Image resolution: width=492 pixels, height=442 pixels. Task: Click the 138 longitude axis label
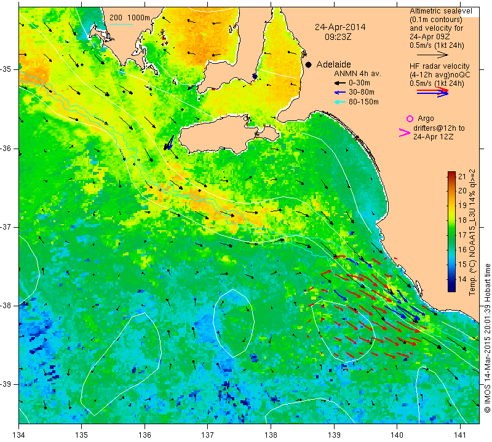click(271, 435)
